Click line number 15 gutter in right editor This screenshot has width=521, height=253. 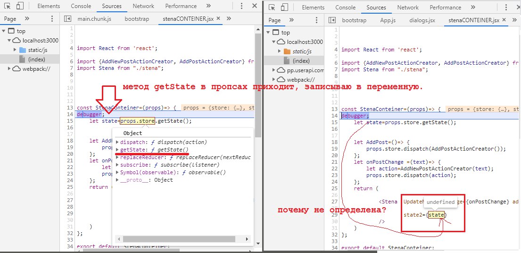335,122
